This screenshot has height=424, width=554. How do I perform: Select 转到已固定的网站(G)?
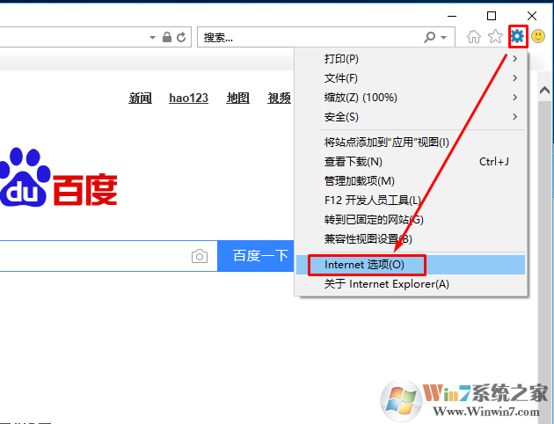(411, 220)
